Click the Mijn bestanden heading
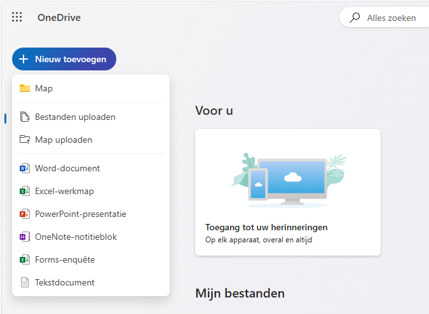The width and height of the screenshot is (429, 314). pyautogui.click(x=240, y=293)
